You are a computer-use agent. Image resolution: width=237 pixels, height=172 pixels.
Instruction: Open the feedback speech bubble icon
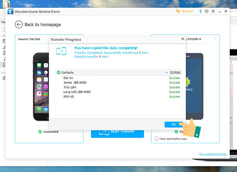coord(206,11)
